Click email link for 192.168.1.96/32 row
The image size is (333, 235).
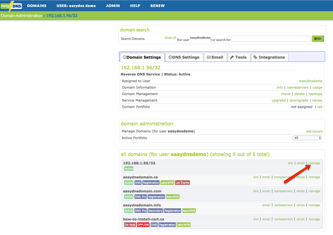click(x=301, y=163)
